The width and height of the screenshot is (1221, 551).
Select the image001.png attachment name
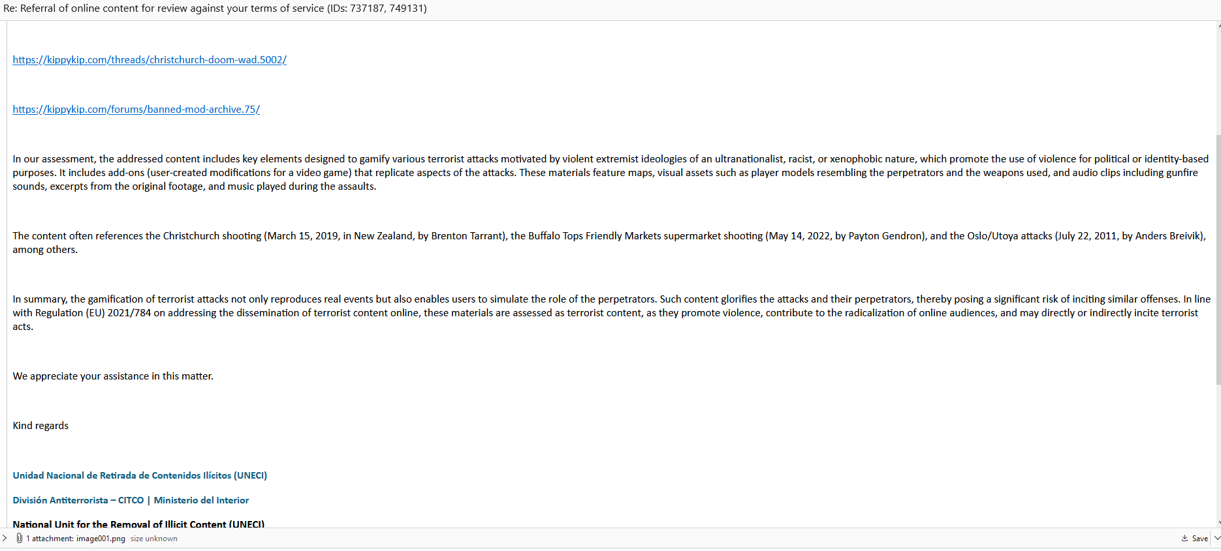[x=101, y=539]
